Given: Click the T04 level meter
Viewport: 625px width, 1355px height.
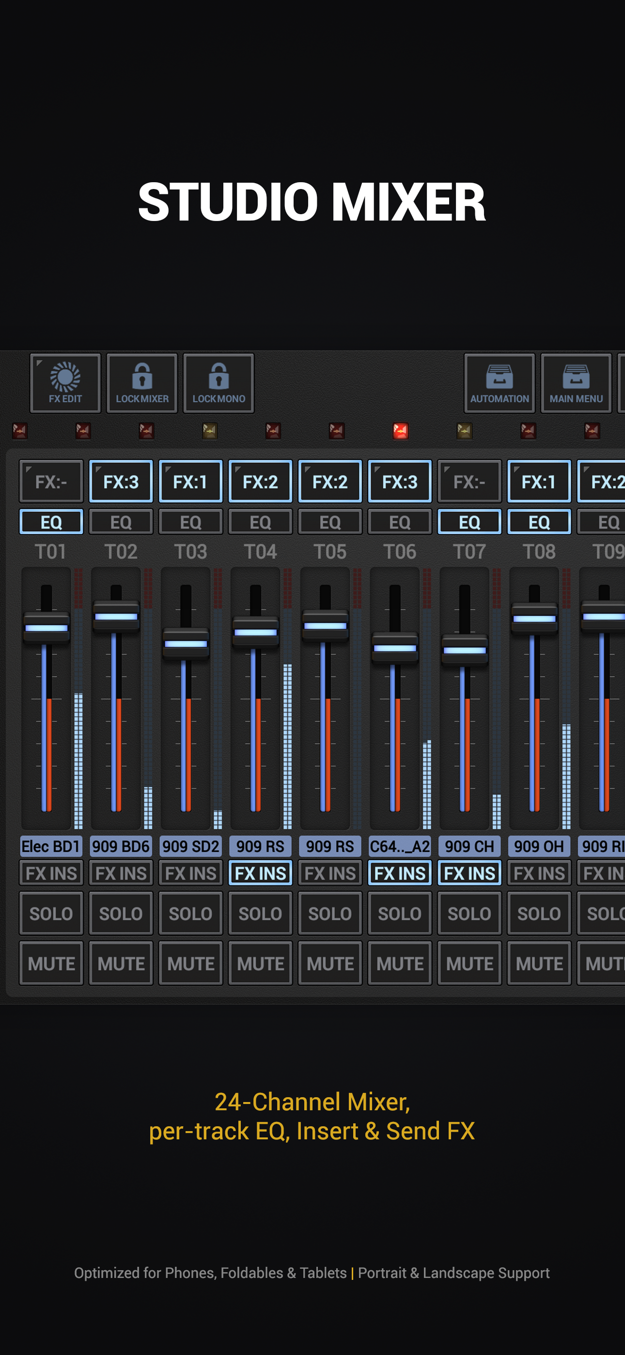Looking at the screenshot, I should [x=287, y=698].
